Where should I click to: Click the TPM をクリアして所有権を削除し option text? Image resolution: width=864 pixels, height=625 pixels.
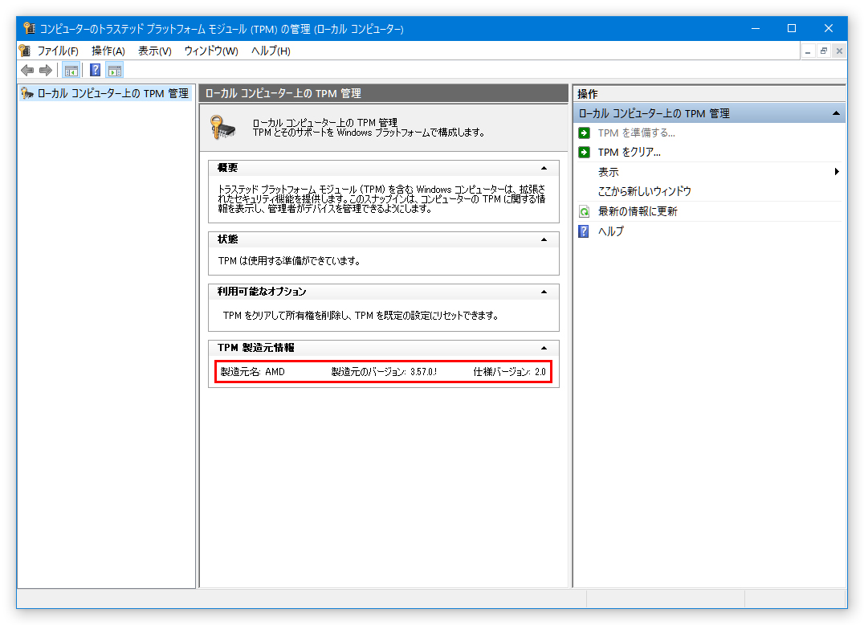[361, 316]
